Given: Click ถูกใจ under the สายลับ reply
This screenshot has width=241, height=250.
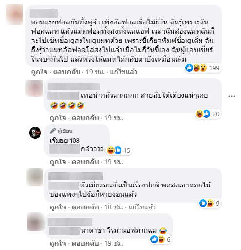Looking at the screenshot, I should click(58, 118).
